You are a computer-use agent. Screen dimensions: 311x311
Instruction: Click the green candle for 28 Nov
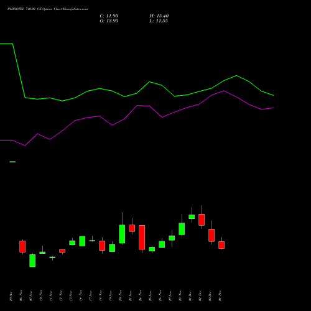click(x=182, y=229)
